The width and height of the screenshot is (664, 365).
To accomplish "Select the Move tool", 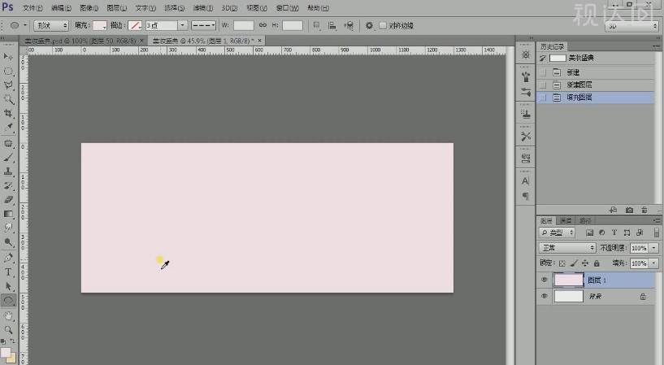I will [x=8, y=56].
